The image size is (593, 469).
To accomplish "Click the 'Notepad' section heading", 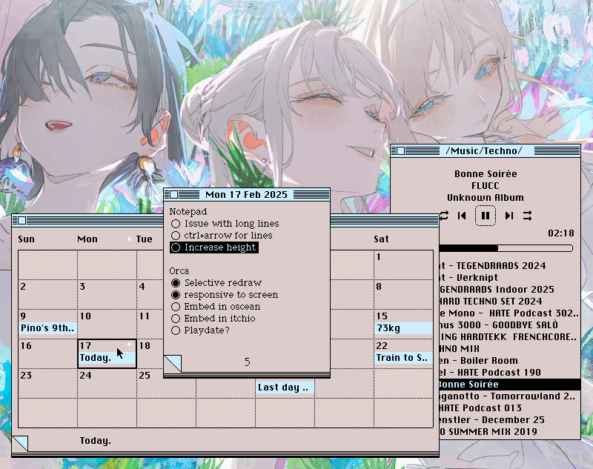I will click(188, 212).
